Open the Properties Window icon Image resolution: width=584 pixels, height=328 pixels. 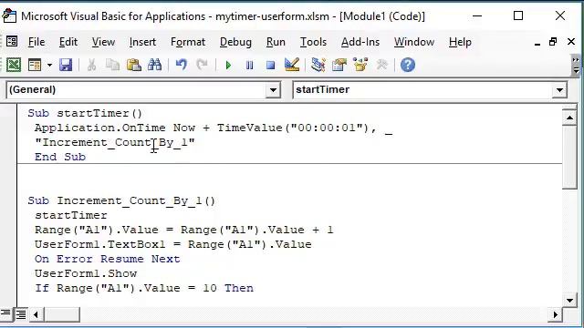click(x=339, y=65)
